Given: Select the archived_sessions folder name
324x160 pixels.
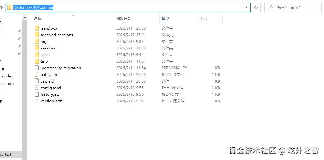Looking at the screenshot, I should click(x=57, y=35).
